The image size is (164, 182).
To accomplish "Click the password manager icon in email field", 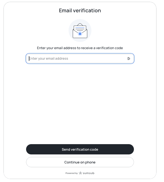I will click(x=129, y=59).
